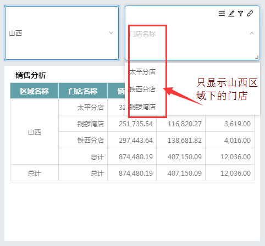Click the 区域名称 column header
The width and height of the screenshot is (265, 246).
pyautogui.click(x=34, y=91)
